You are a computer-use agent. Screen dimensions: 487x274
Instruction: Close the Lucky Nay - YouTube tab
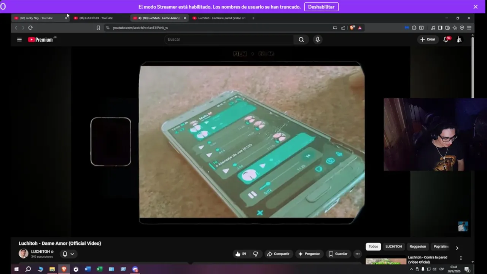[x=66, y=18]
